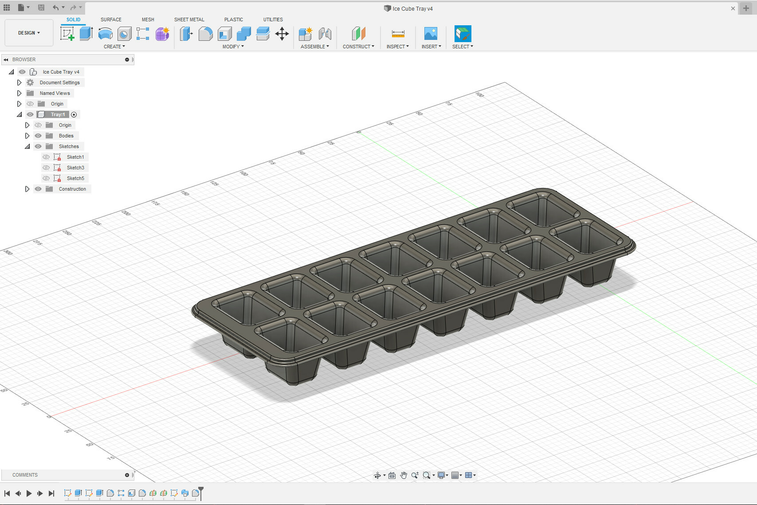The width and height of the screenshot is (757, 505).
Task: Open the Pan tool in navigation bar
Action: pos(403,475)
